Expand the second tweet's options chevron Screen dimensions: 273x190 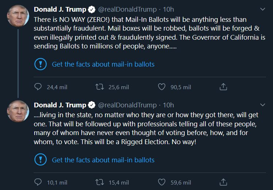point(262,105)
